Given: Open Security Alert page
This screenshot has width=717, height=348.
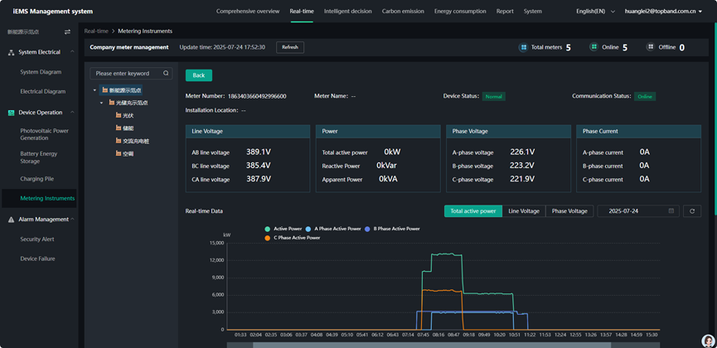Looking at the screenshot, I should pyautogui.click(x=37, y=239).
